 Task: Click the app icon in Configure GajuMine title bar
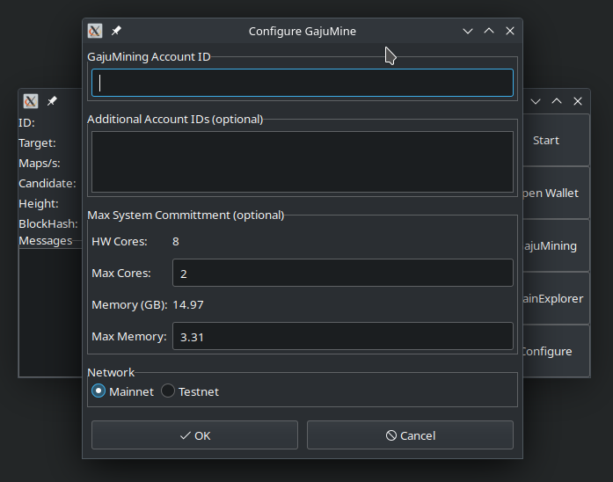(95, 31)
